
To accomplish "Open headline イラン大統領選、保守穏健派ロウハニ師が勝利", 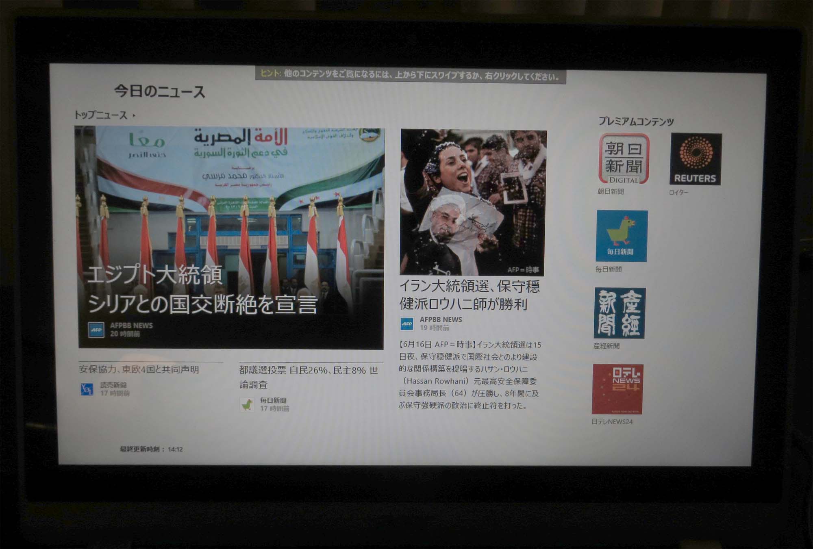I will (x=470, y=295).
